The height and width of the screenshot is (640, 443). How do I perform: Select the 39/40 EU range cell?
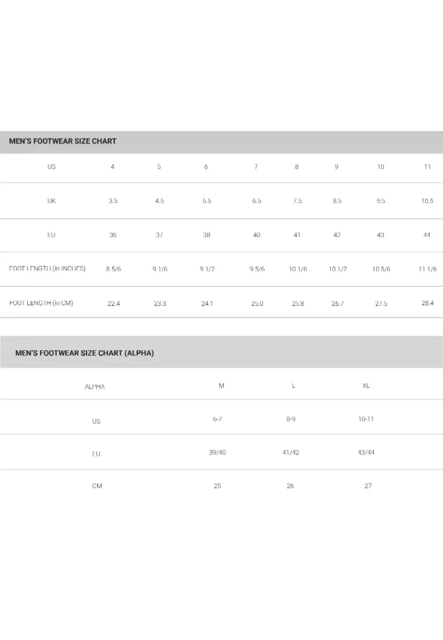(x=217, y=453)
